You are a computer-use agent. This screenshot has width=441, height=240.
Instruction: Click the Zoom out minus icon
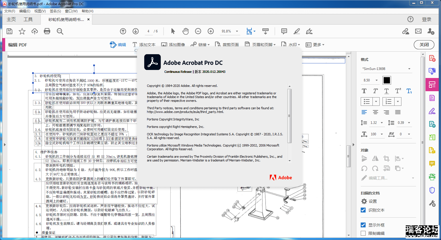[198, 31]
